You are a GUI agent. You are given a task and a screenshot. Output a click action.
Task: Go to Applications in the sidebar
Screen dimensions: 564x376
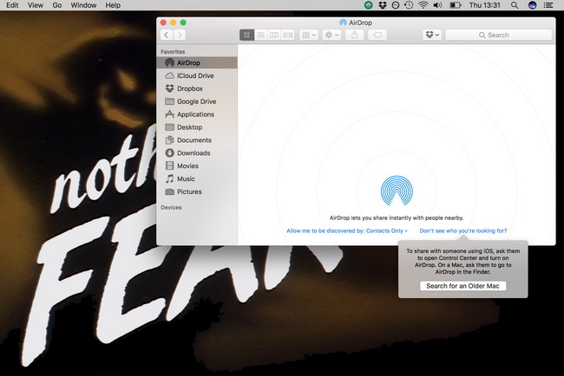(197, 114)
